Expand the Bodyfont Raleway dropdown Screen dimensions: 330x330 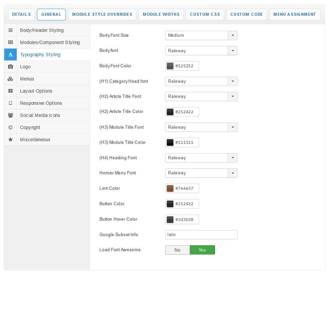pyautogui.click(x=232, y=51)
